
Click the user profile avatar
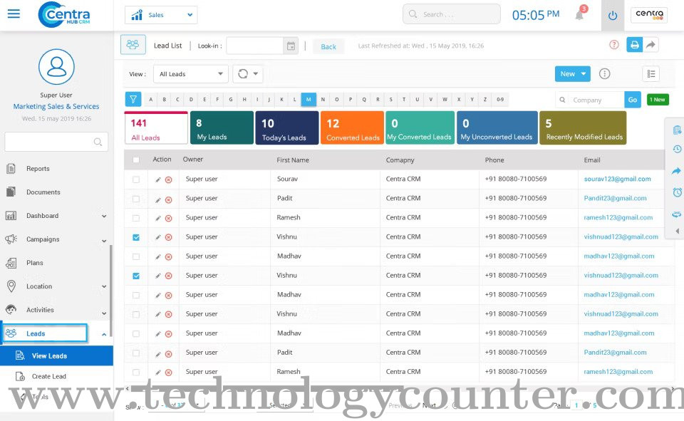(x=56, y=67)
